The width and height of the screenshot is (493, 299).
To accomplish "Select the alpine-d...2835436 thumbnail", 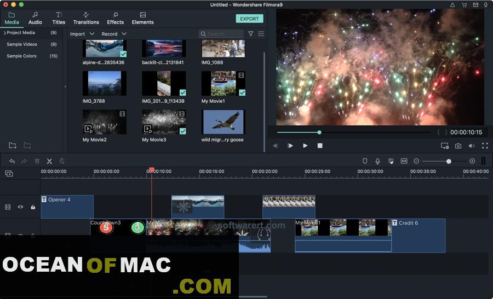I will point(105,49).
